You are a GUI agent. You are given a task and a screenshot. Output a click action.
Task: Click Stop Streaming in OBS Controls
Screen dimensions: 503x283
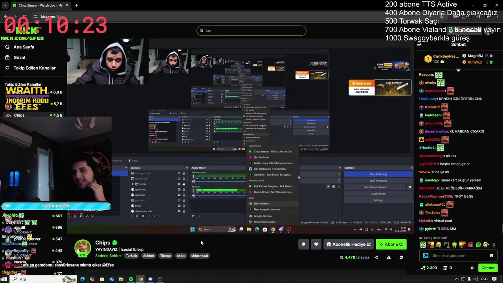tap(378, 174)
